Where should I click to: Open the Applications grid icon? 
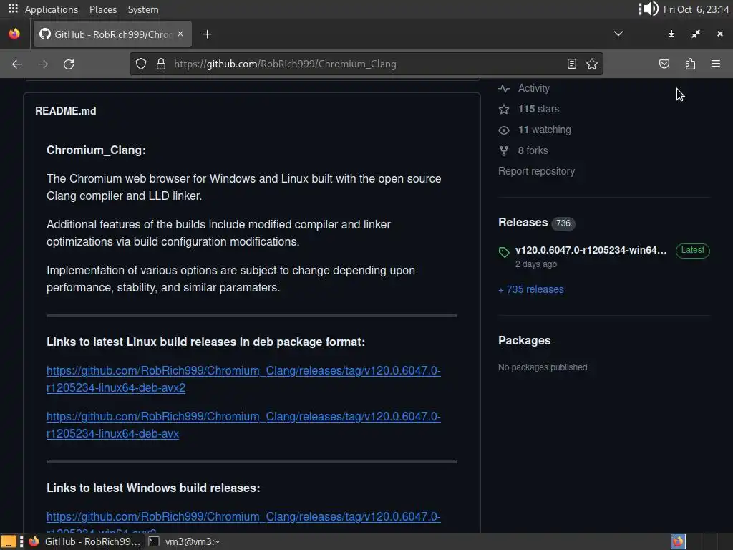13,9
